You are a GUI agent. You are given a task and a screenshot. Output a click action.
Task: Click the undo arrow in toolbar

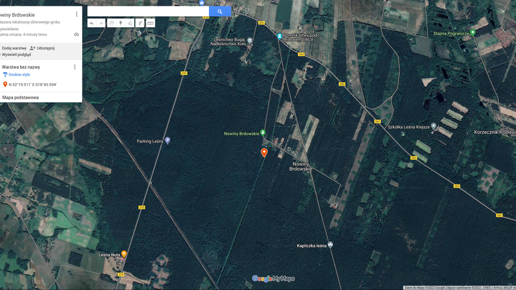point(92,23)
